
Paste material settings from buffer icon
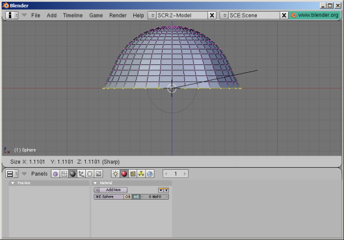point(166,190)
